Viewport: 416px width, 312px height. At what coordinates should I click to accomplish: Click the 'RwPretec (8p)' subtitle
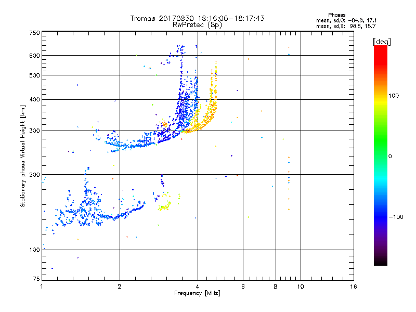pos(198,25)
